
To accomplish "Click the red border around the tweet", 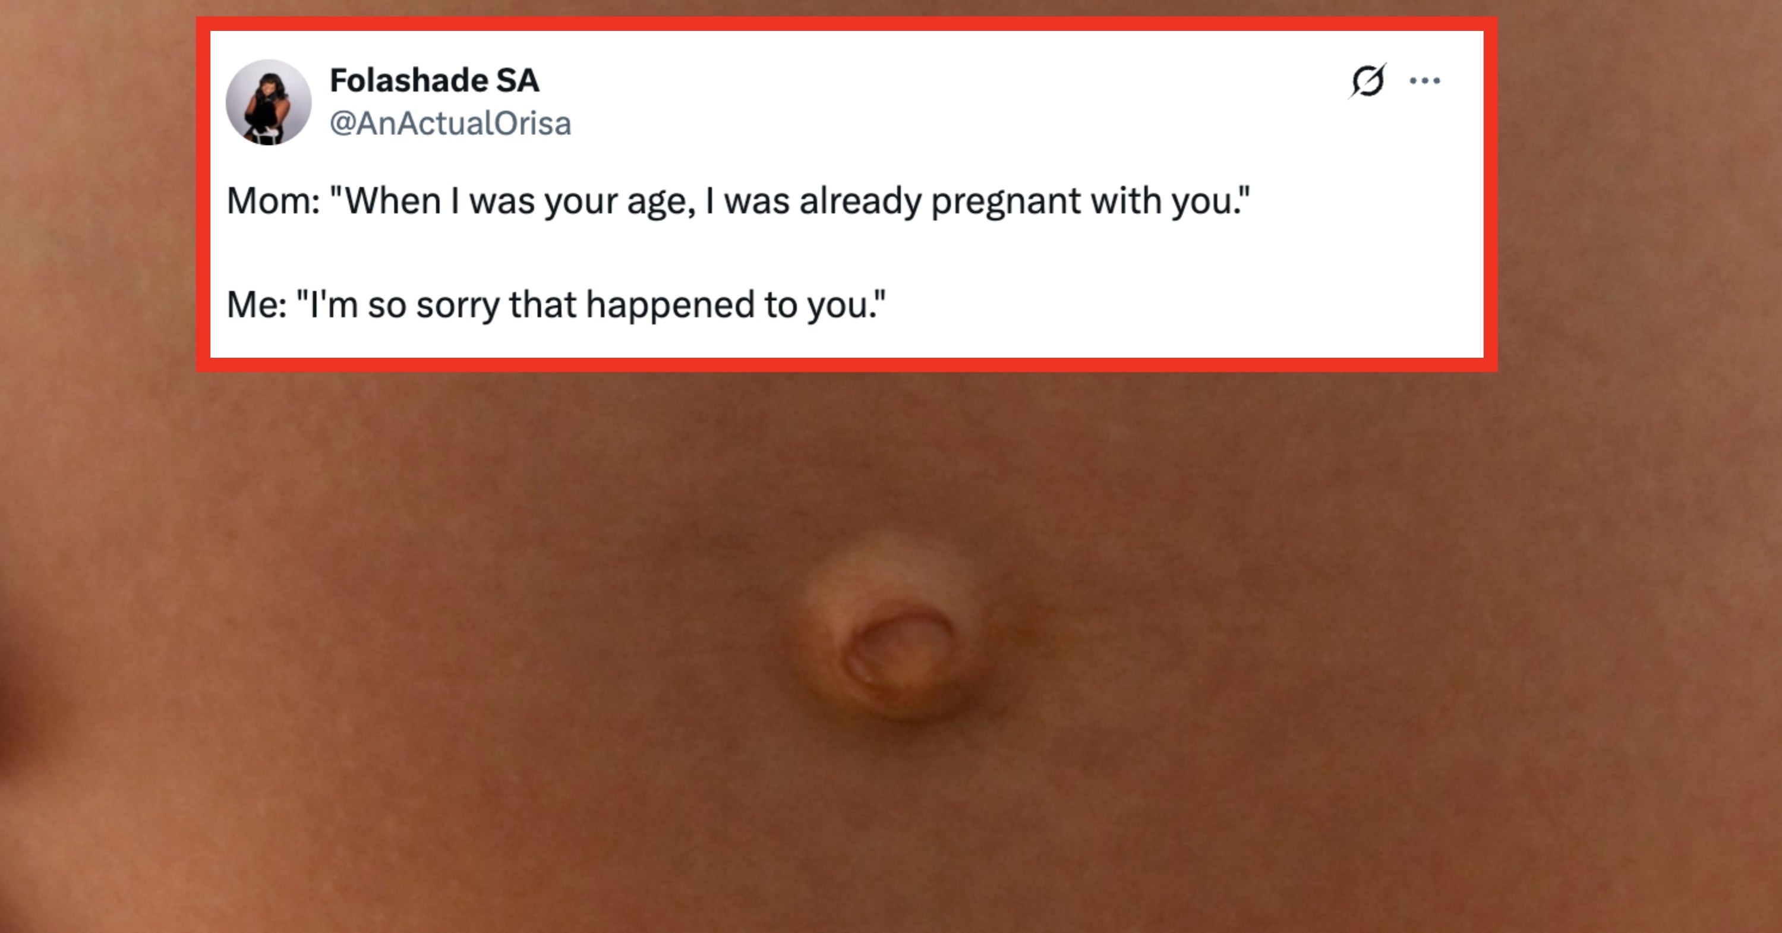I will point(847,24).
